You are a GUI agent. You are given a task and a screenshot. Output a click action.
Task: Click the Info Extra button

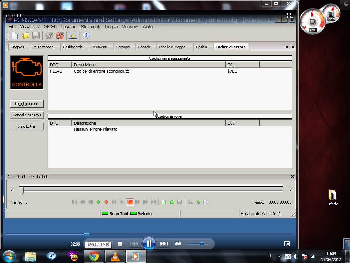pyautogui.click(x=27, y=126)
